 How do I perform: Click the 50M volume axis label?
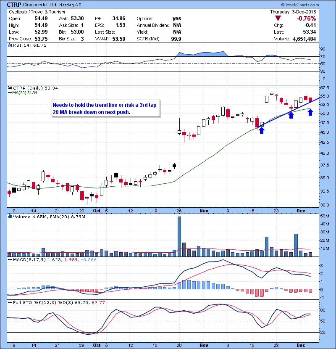tap(324, 216)
